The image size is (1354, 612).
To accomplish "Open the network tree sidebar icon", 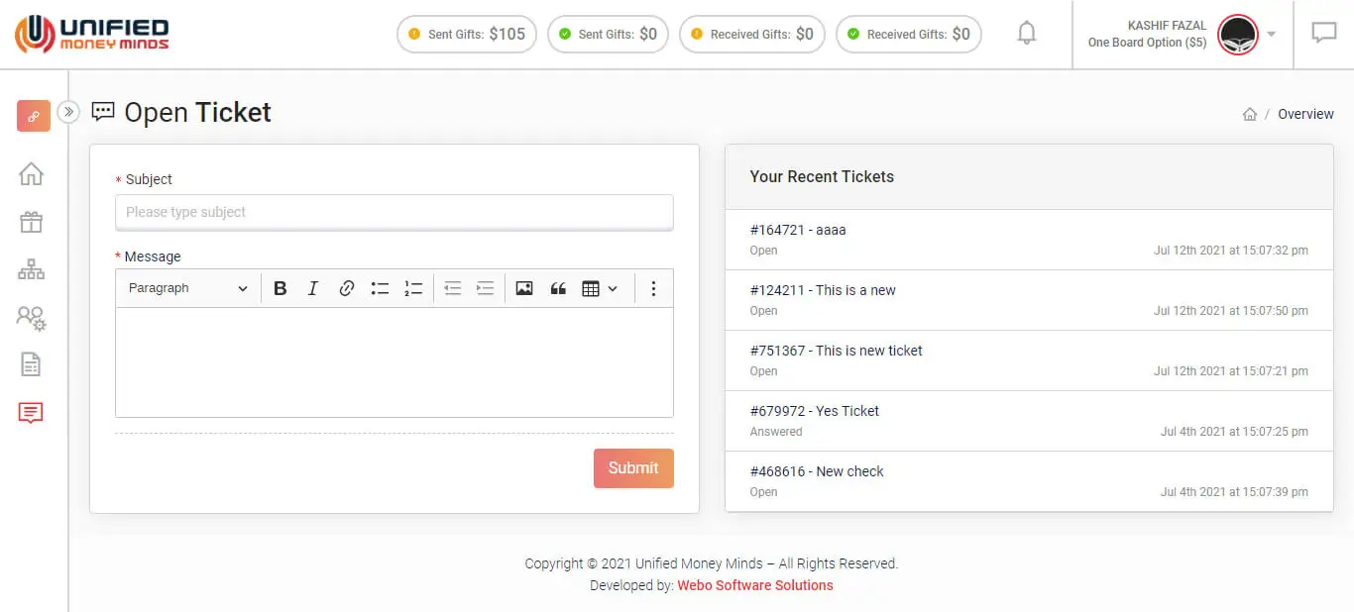I will [x=32, y=269].
